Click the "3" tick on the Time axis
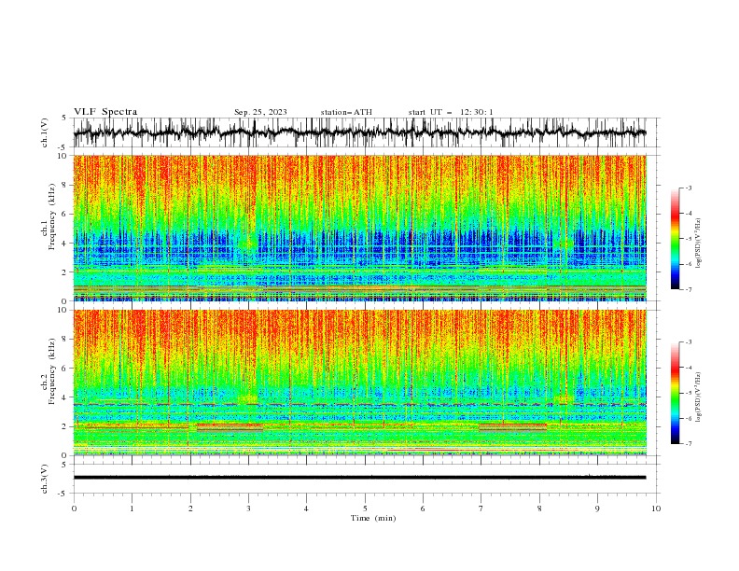 [x=248, y=508]
